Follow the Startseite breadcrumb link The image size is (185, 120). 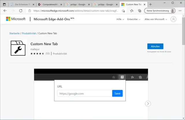pyautogui.click(x=15, y=33)
